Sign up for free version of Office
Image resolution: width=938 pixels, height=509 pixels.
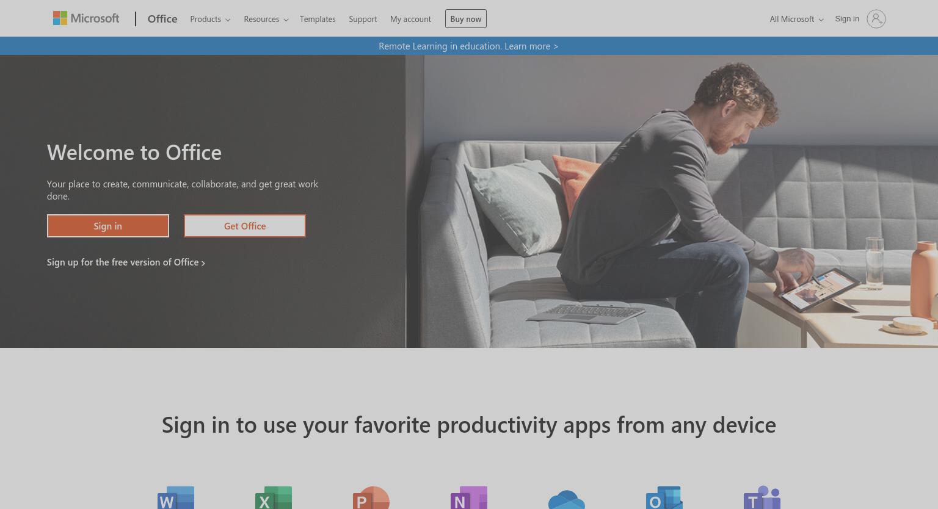click(x=126, y=262)
